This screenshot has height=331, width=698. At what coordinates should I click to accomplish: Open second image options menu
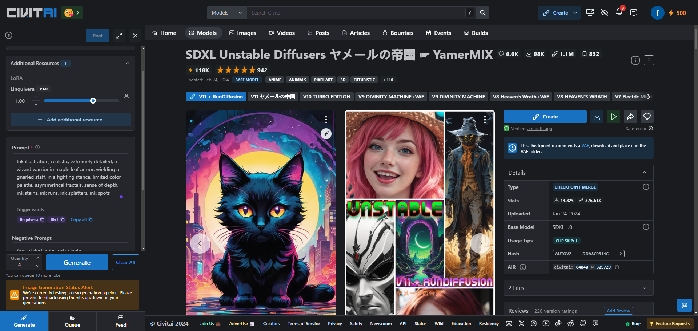(x=485, y=119)
